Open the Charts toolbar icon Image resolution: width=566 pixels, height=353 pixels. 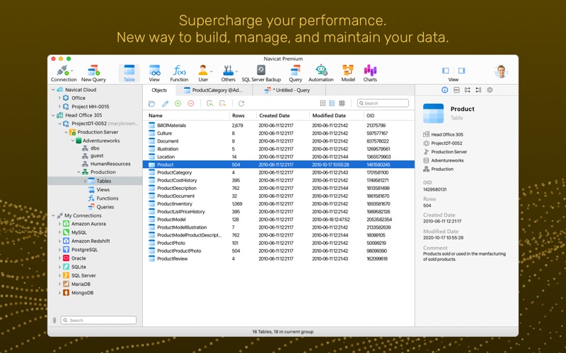tap(370, 73)
